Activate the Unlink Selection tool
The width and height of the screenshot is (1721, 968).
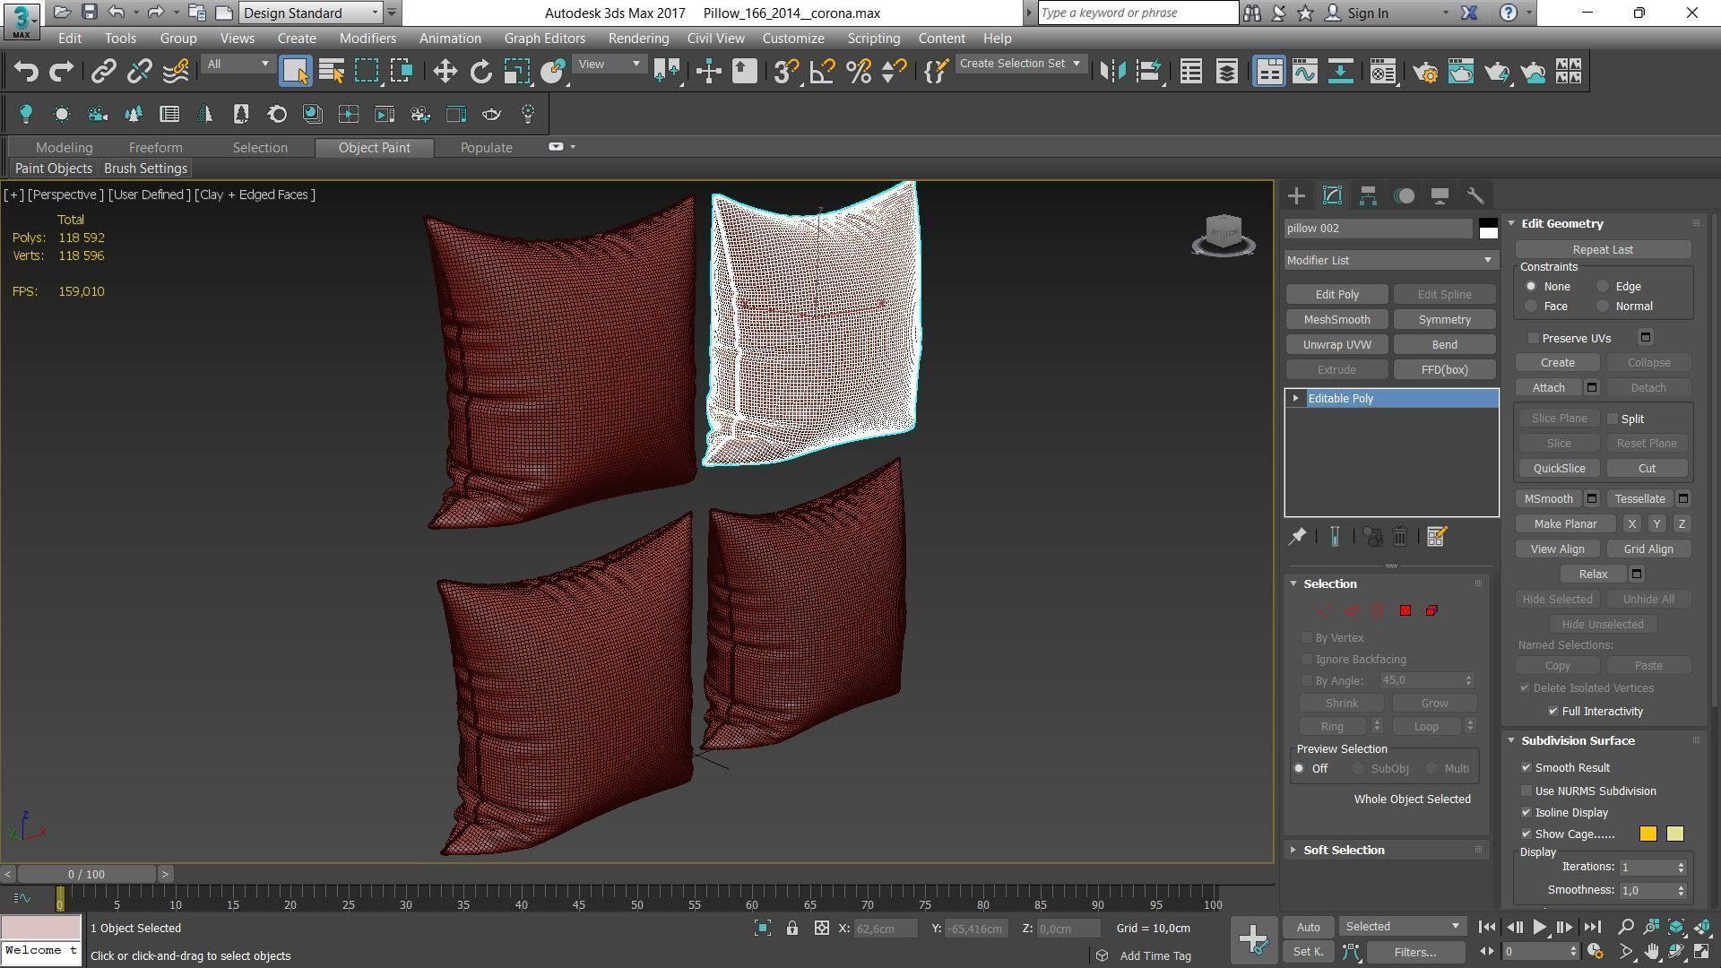140,72
